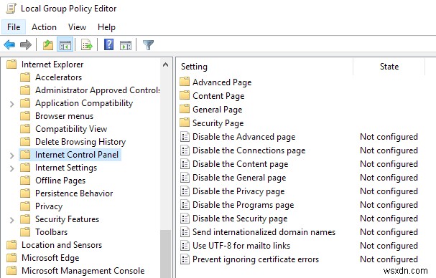Select Compatibility View in the tree

71,129
